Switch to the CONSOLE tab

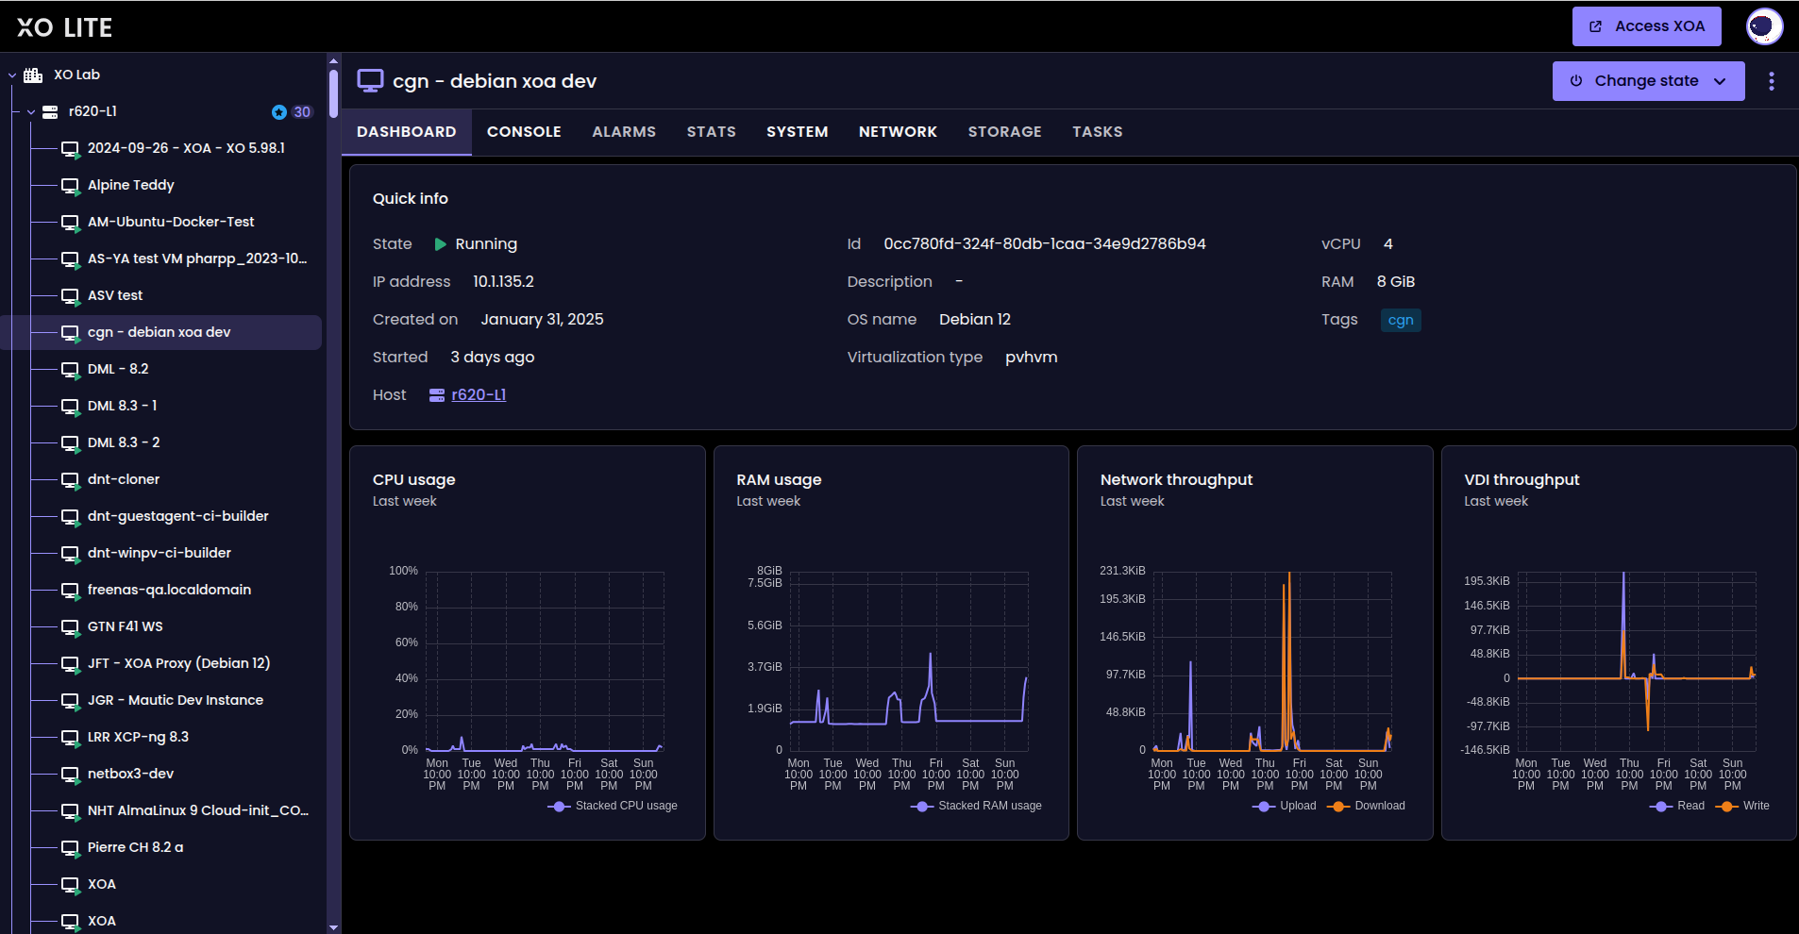coord(524,132)
